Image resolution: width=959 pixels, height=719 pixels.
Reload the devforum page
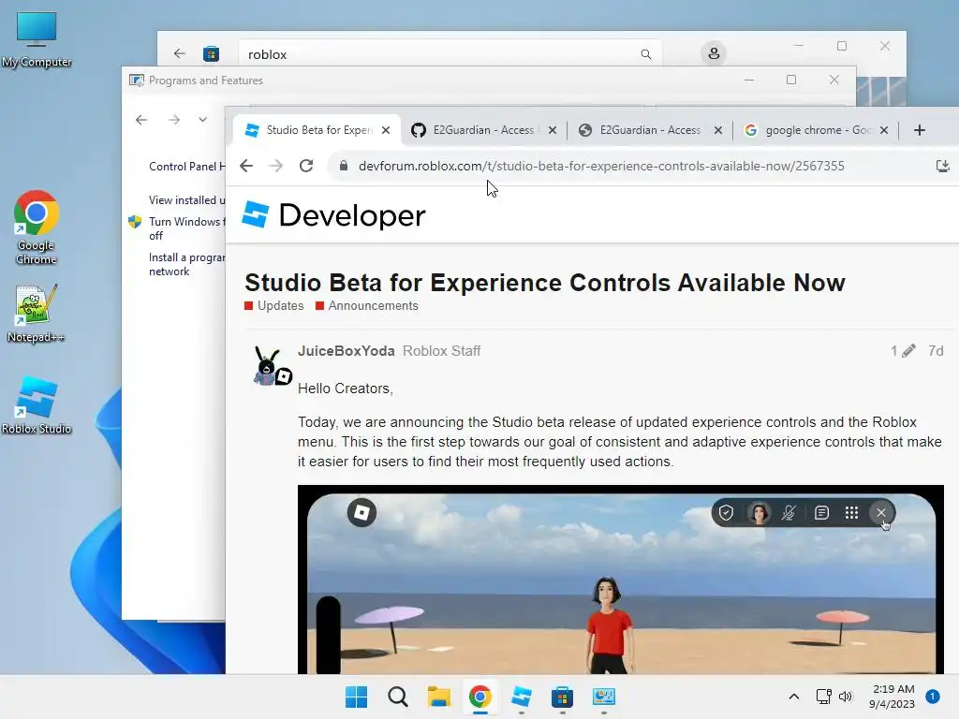click(x=306, y=166)
